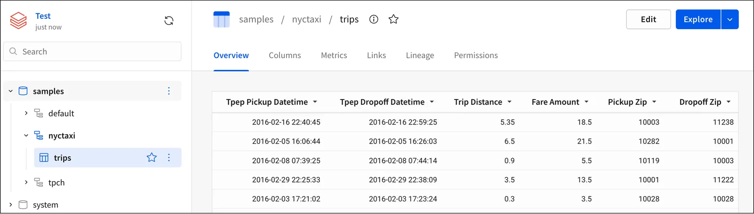Collapse the samples catalog chevron
The width and height of the screenshot is (754, 214).
(x=10, y=91)
